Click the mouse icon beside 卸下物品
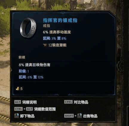Screen dimensions: 129x126 16,116
